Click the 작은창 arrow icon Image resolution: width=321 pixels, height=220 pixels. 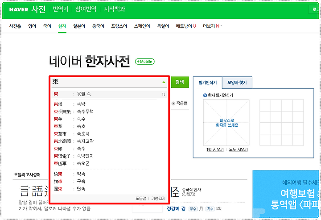point(173,104)
